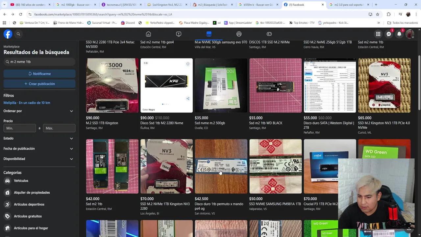Share the XPG SSD listing icon
The width and height of the screenshot is (421, 237).
point(188,99)
